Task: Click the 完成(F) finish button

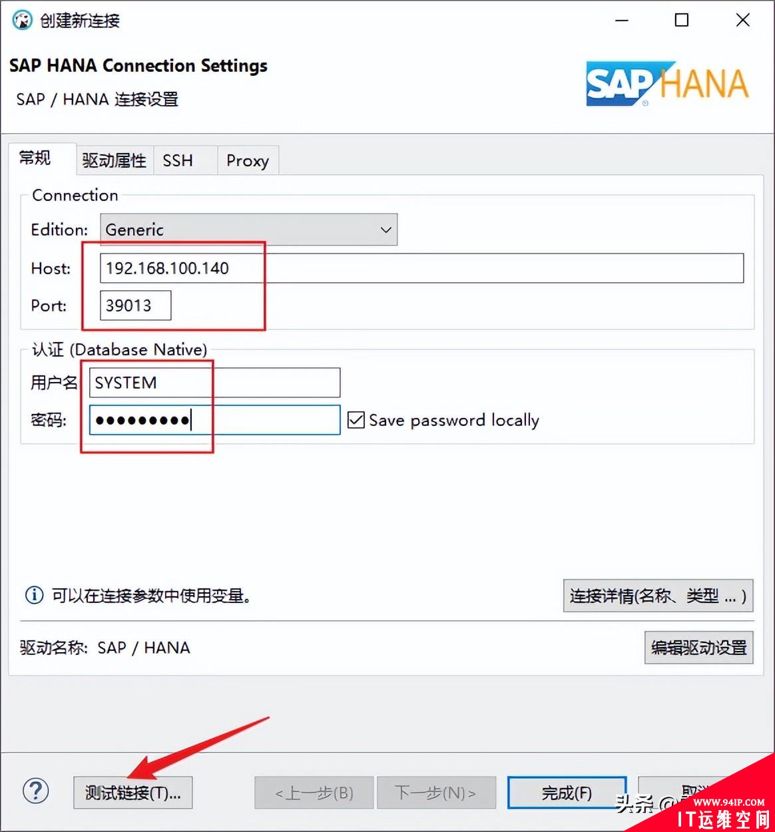Action: tap(567, 793)
